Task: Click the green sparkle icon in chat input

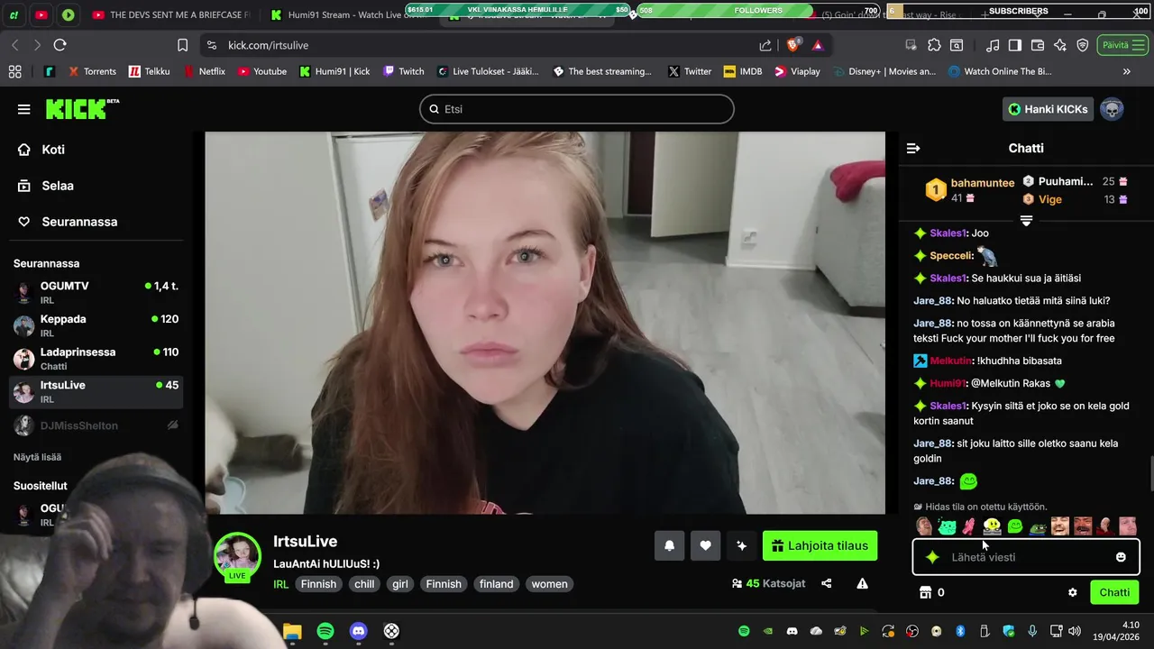Action: click(x=932, y=557)
